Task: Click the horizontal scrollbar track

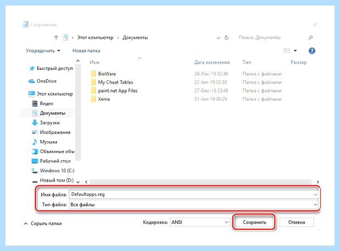Action: coord(201,182)
